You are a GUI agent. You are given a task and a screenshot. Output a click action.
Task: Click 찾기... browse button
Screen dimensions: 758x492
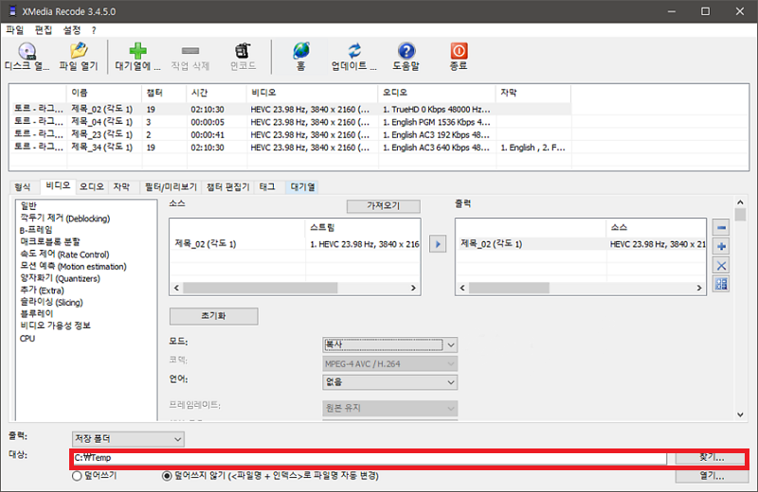click(x=712, y=457)
